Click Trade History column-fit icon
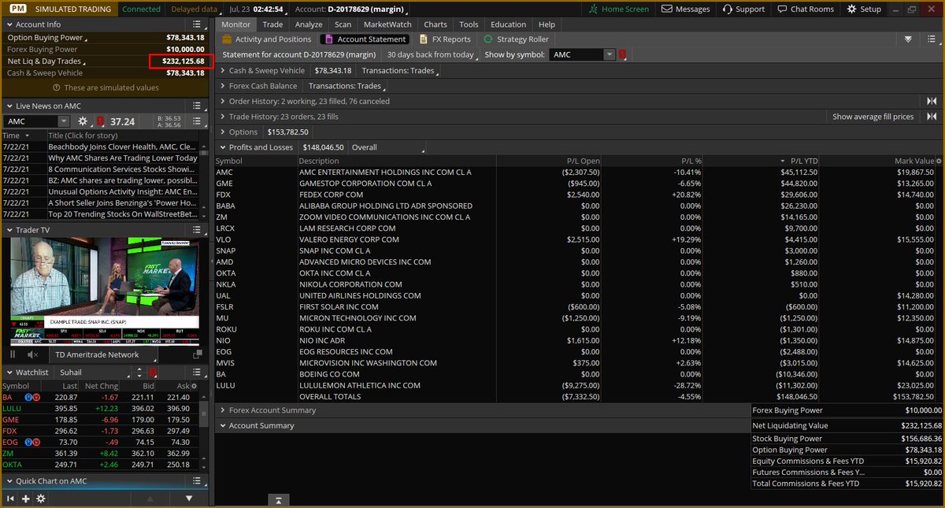This screenshot has height=508, width=945. pos(932,117)
